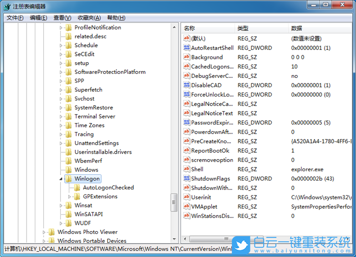Click the PreCreateKno... string icon

(x=187, y=141)
